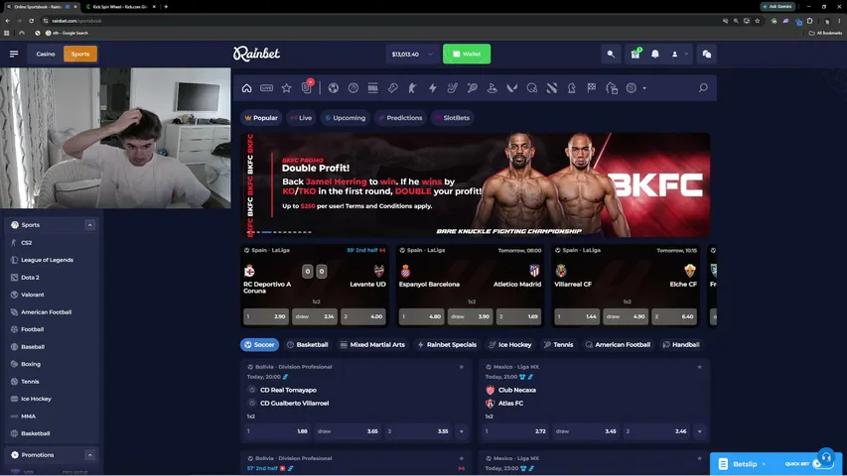The width and height of the screenshot is (847, 476).
Task: Expand more sports dropdown arrow
Action: 644,88
